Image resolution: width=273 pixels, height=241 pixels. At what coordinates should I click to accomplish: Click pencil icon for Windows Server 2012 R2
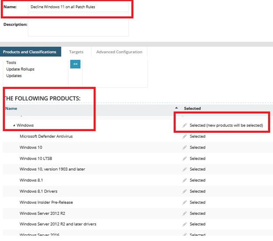click(185, 213)
